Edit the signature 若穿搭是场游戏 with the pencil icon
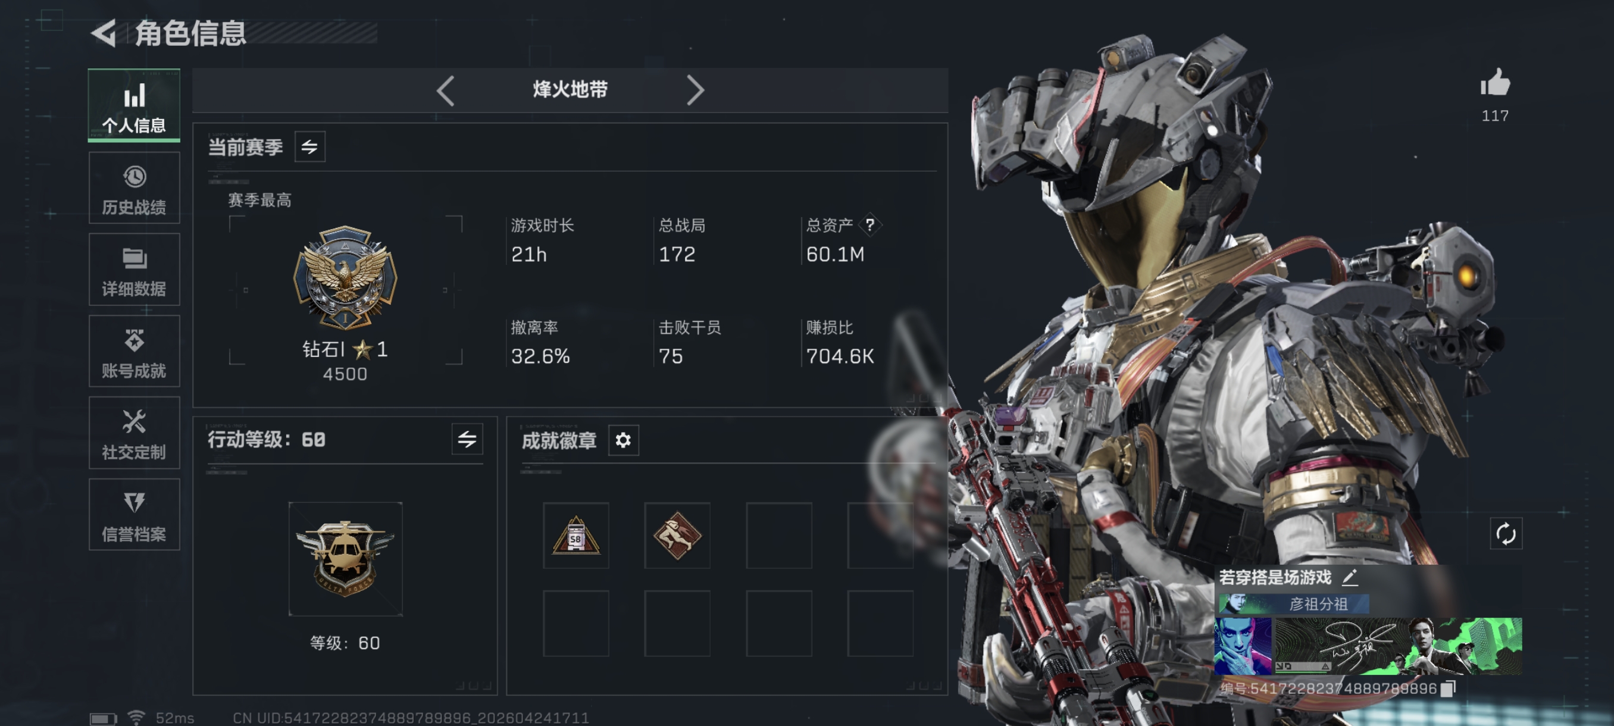 coord(1350,577)
